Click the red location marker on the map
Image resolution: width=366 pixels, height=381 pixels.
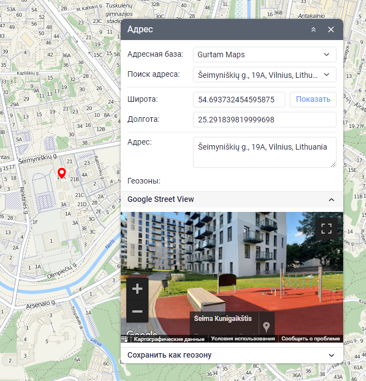click(x=62, y=173)
